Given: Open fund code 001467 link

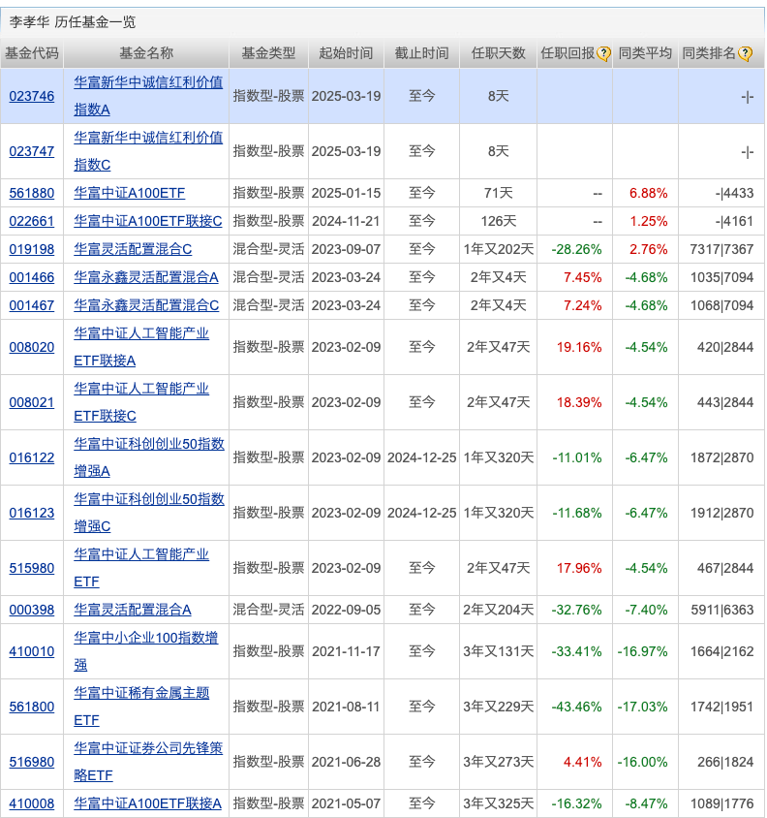Looking at the screenshot, I should (32, 305).
